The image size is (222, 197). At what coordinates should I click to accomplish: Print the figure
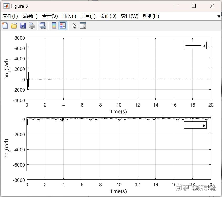click(x=31, y=25)
